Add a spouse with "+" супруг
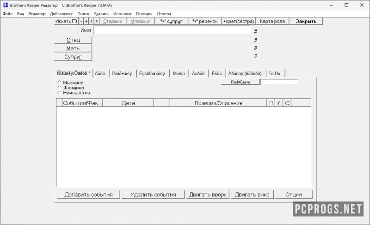Screen dimensions: 370x225 tap(171, 21)
